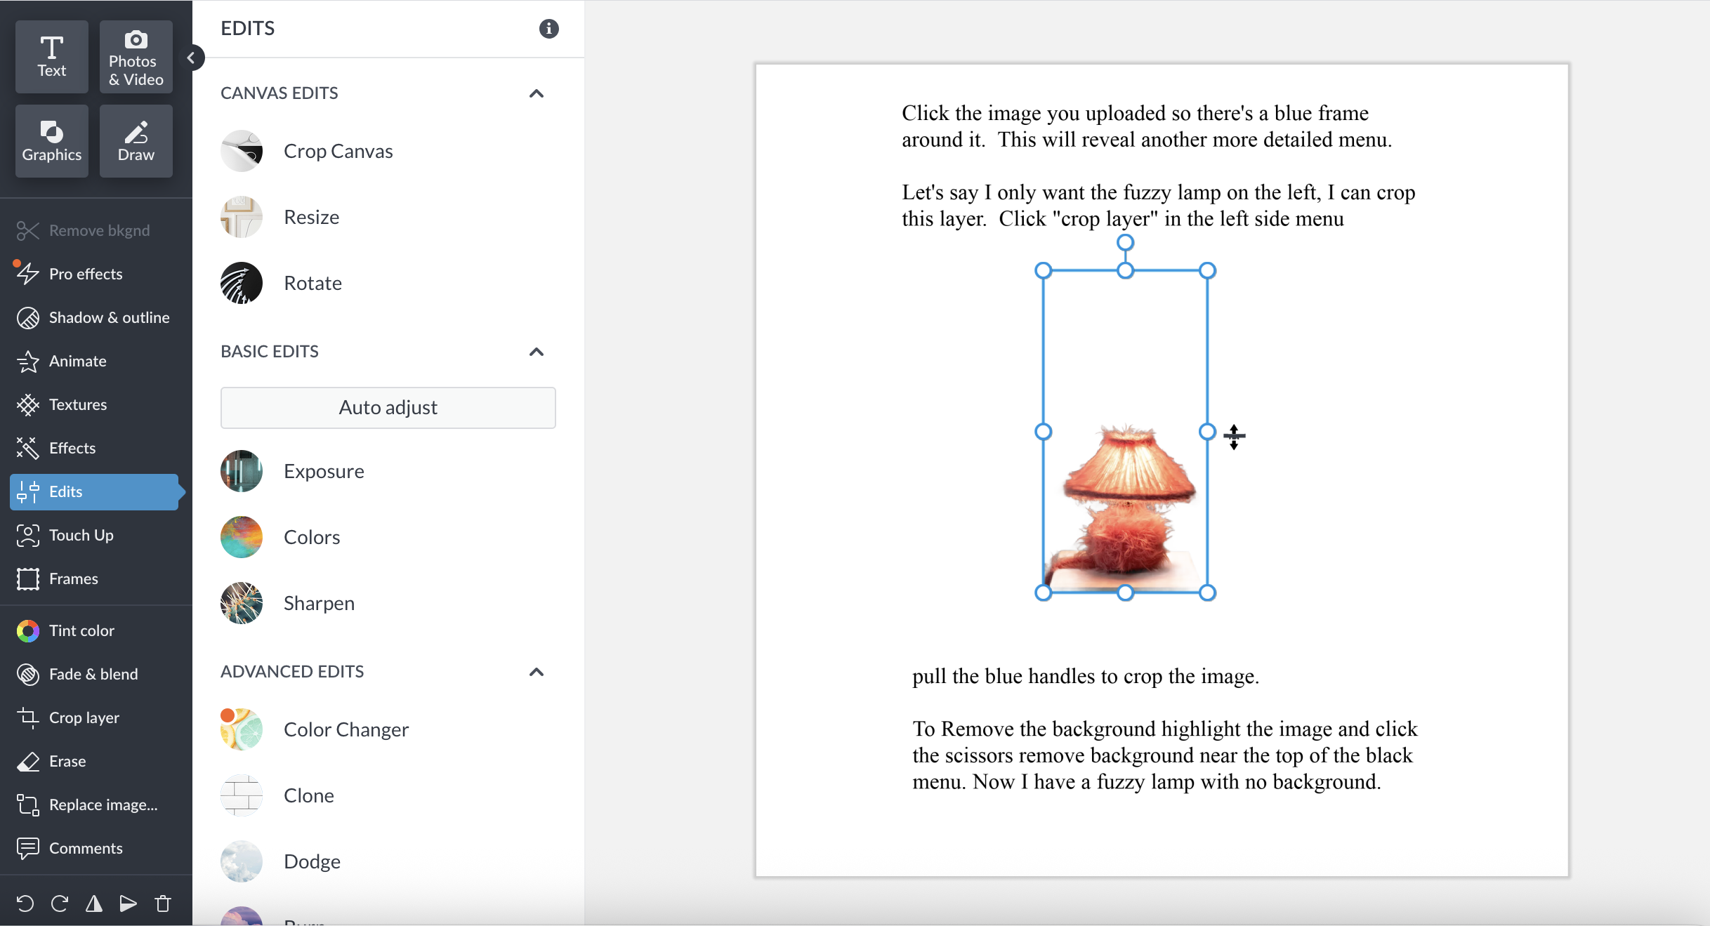The width and height of the screenshot is (1710, 926).
Task: Click the flip vertical icon
Action: (128, 904)
